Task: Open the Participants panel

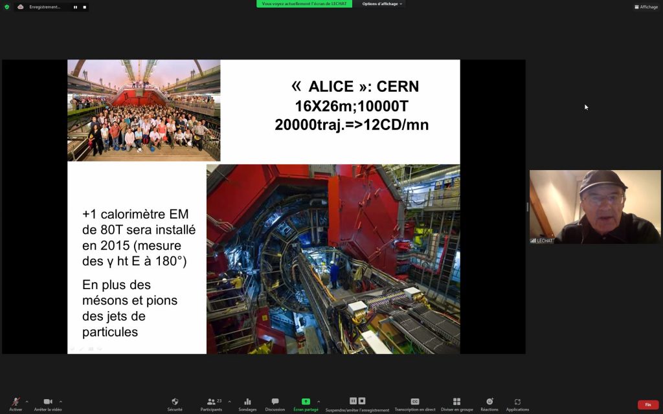Action: click(x=211, y=404)
